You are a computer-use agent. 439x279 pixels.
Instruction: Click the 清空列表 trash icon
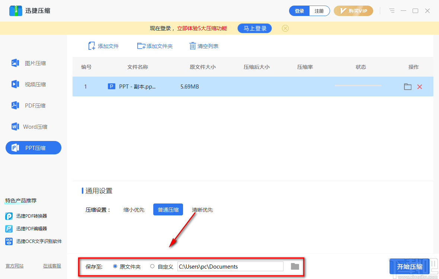point(192,46)
